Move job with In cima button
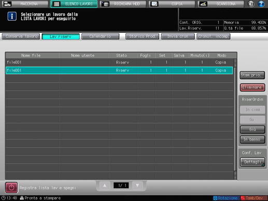268x201 pixels. 252,110
